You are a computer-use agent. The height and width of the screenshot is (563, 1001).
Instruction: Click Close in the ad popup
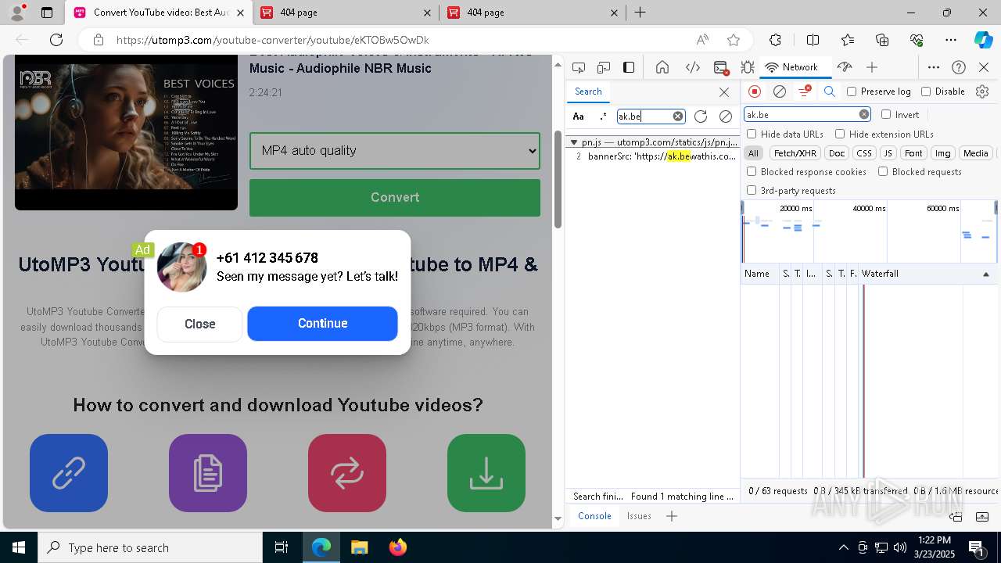199,324
